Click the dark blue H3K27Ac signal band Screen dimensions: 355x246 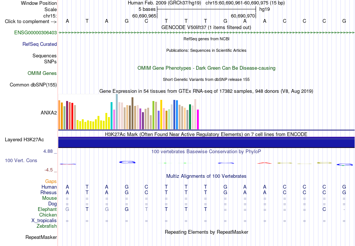(206, 142)
